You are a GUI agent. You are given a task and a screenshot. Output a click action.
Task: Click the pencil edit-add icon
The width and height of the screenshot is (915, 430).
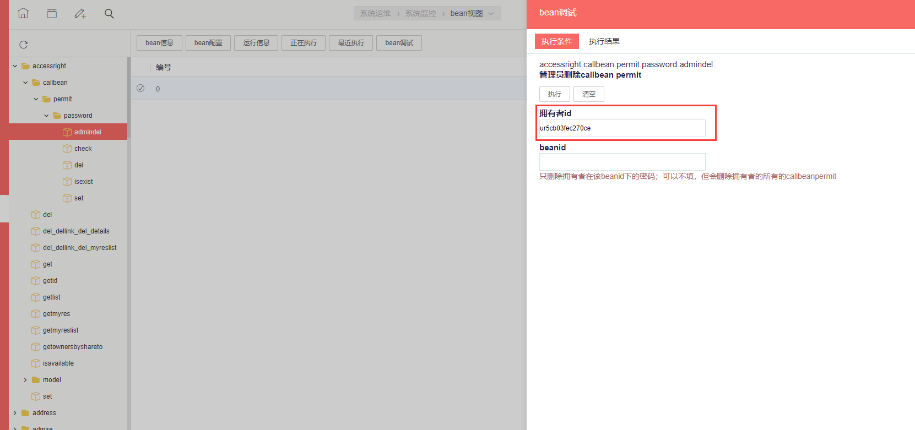coord(80,13)
